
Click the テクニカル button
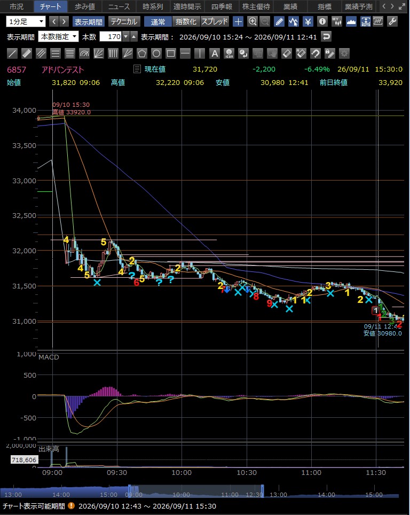(124, 22)
